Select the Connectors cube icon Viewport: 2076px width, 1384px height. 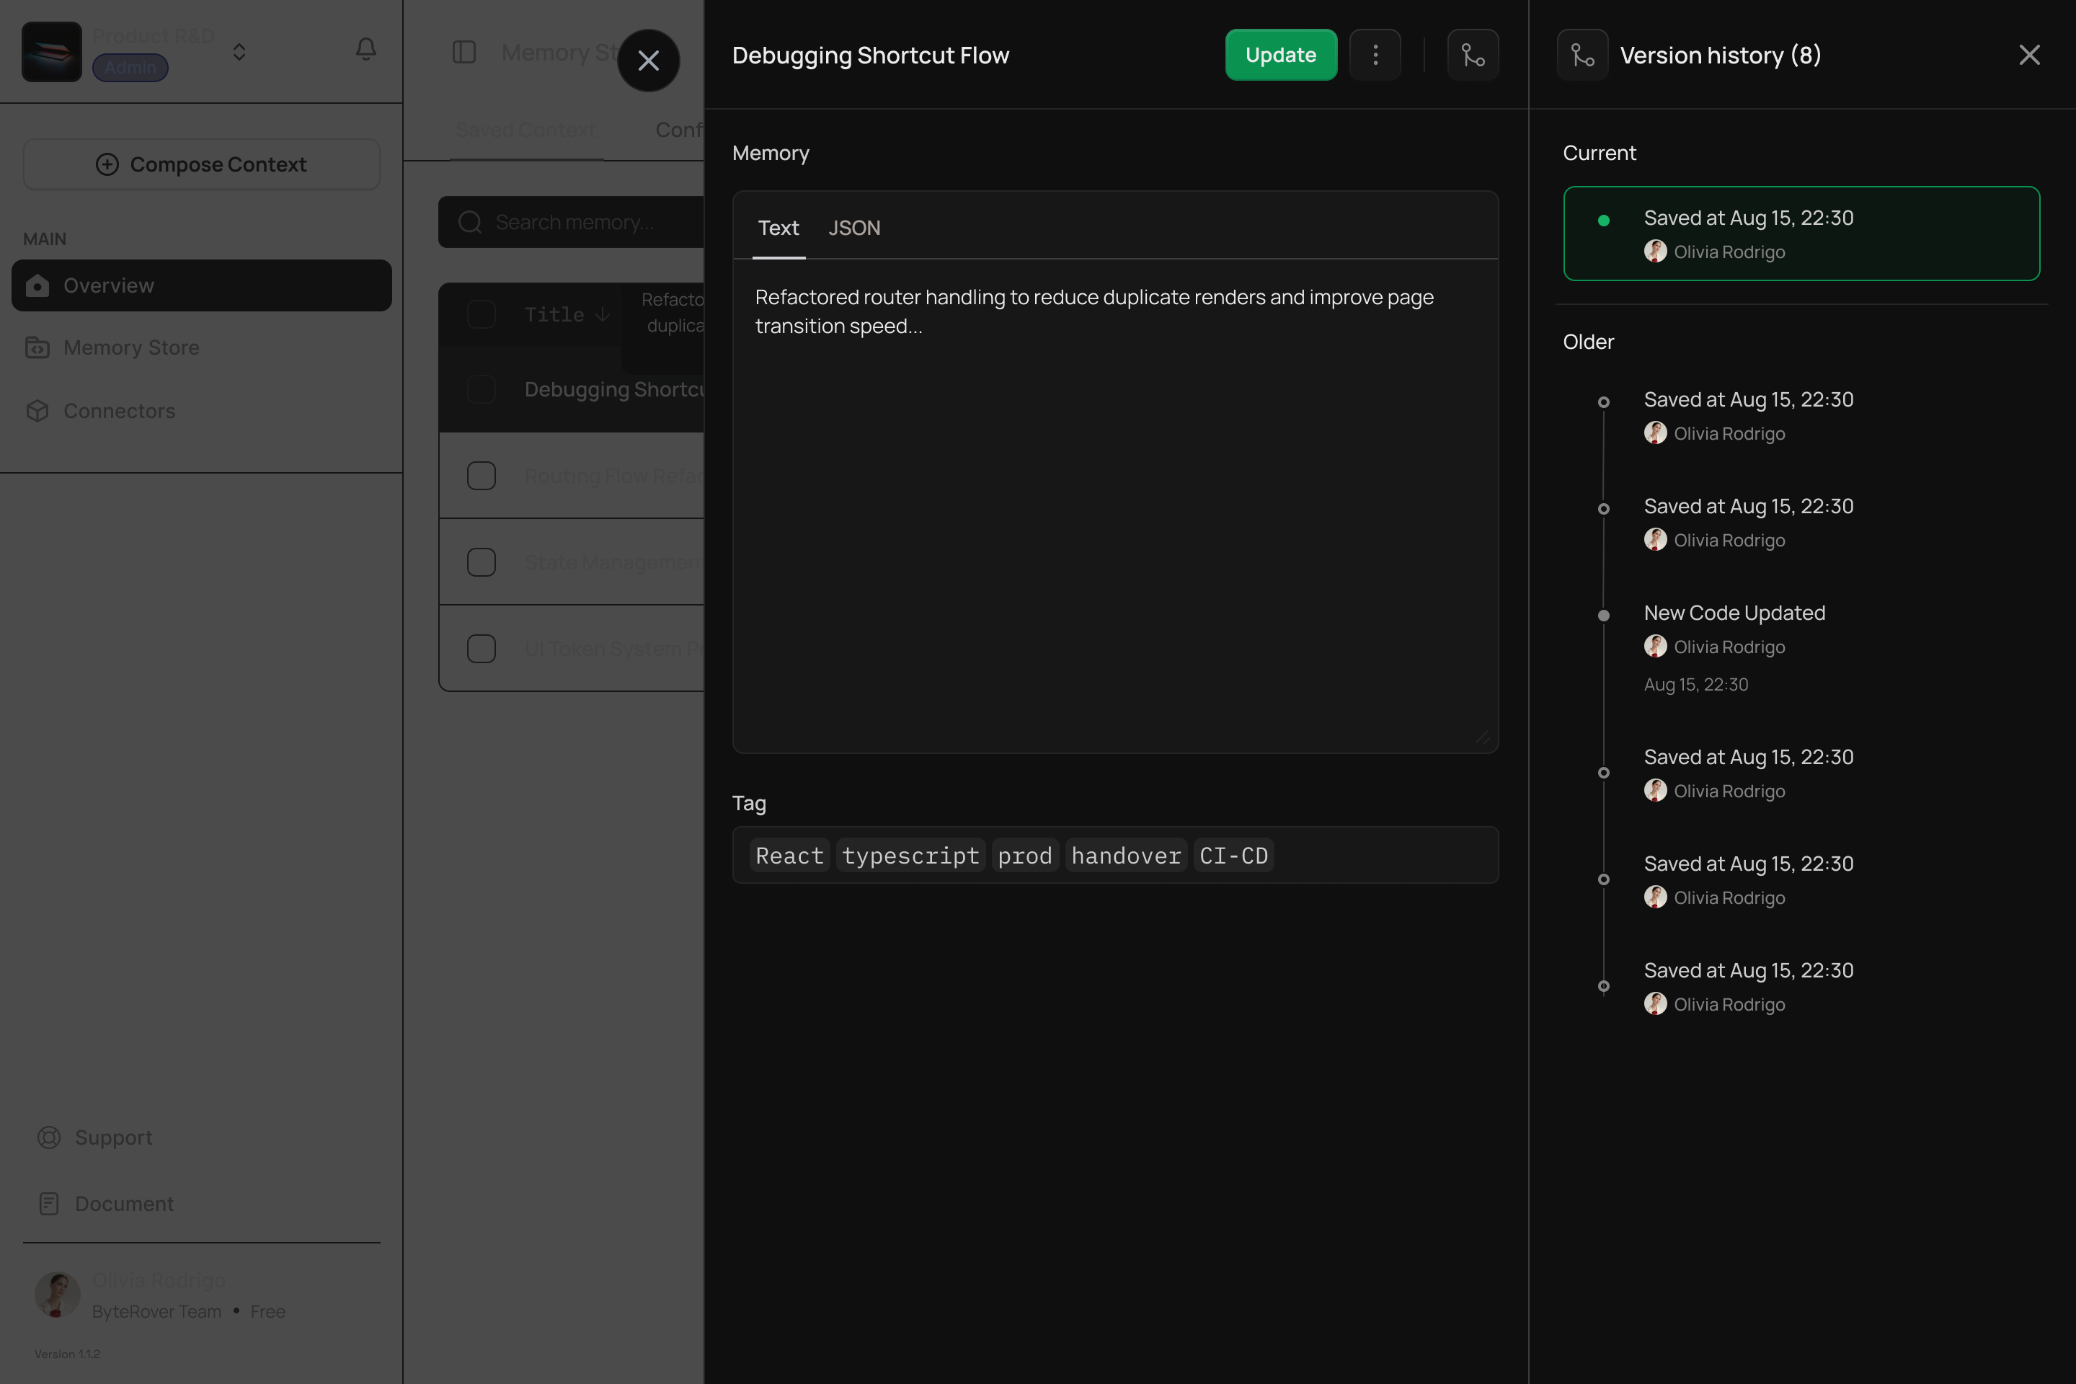pos(37,410)
